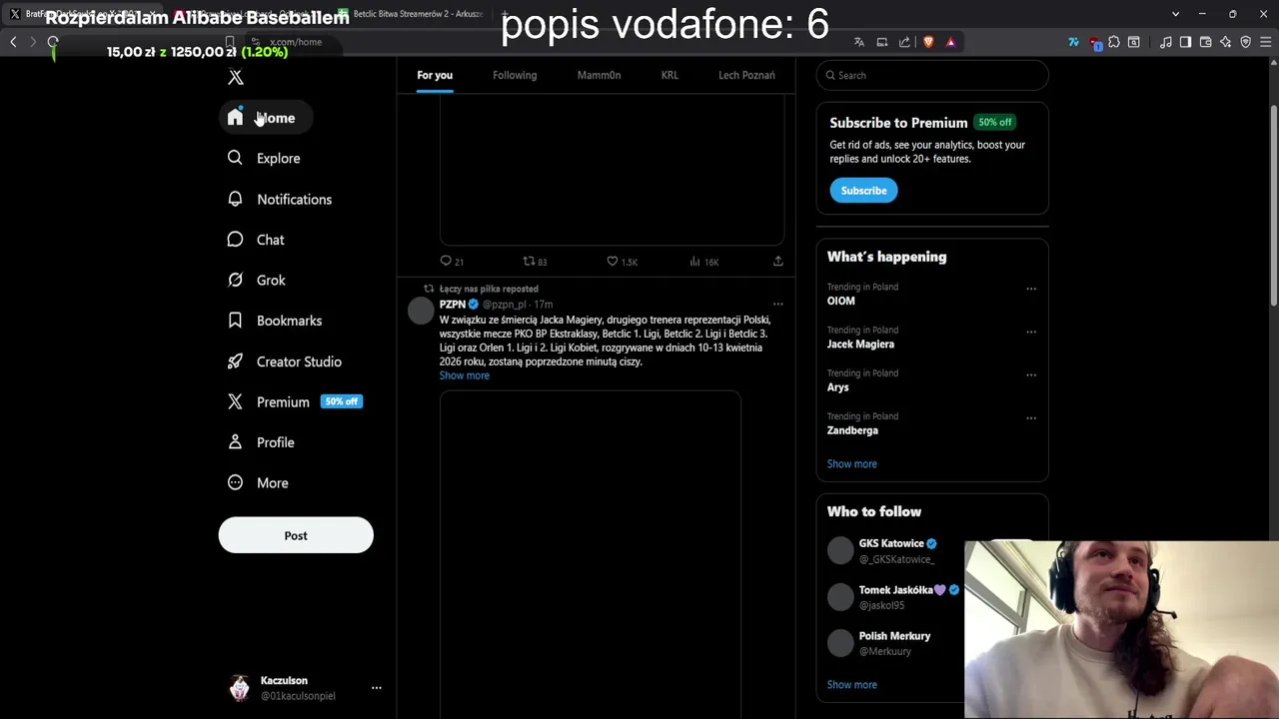Viewport: 1279px width, 719px height.
Task: Open browser hamburger menu
Action: pyautogui.click(x=1265, y=42)
